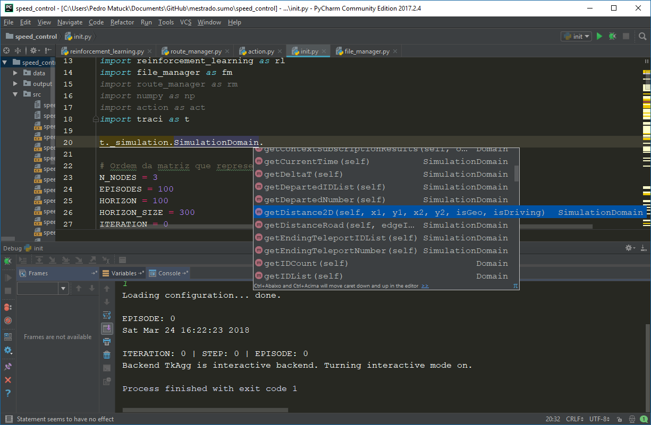Screen dimensions: 651x425
Task: Click View Breakpoints icon in debug sidebar
Action: (x=8, y=307)
